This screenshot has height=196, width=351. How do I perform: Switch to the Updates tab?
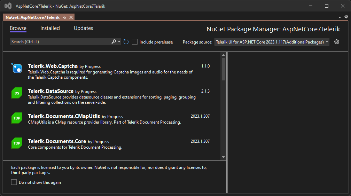point(83,28)
